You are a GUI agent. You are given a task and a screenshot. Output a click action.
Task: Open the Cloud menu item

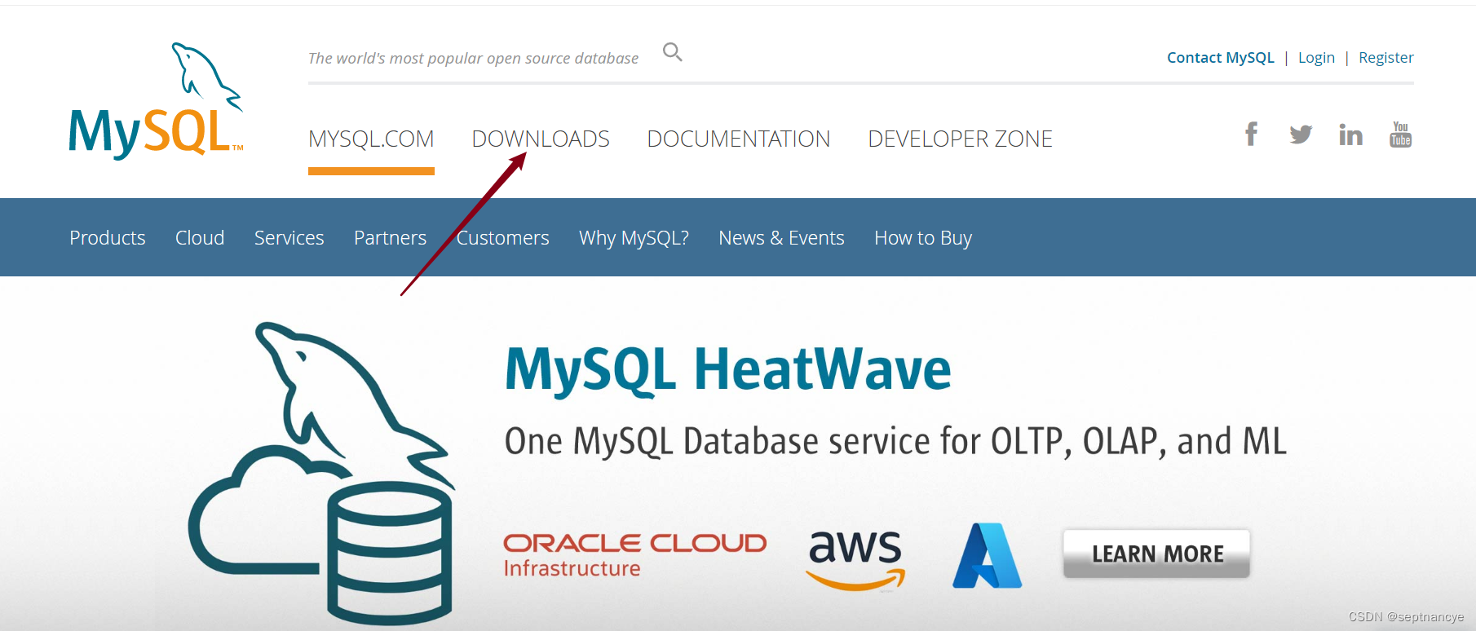pos(200,238)
